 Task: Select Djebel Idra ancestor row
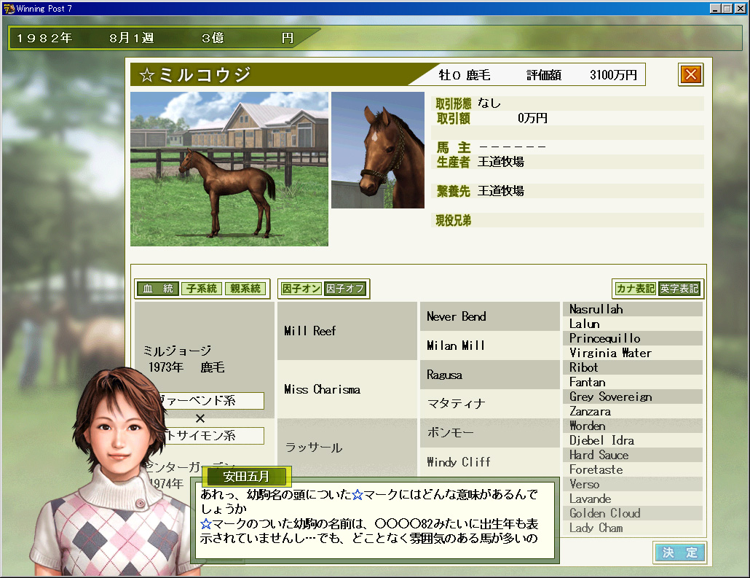click(x=633, y=440)
